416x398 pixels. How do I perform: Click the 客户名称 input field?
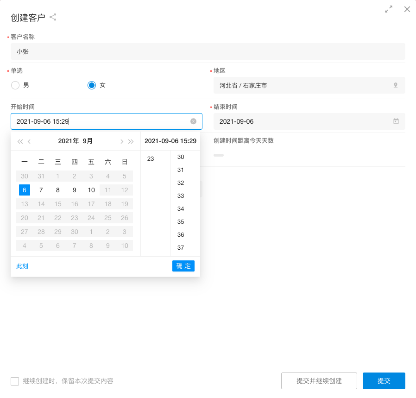208,52
